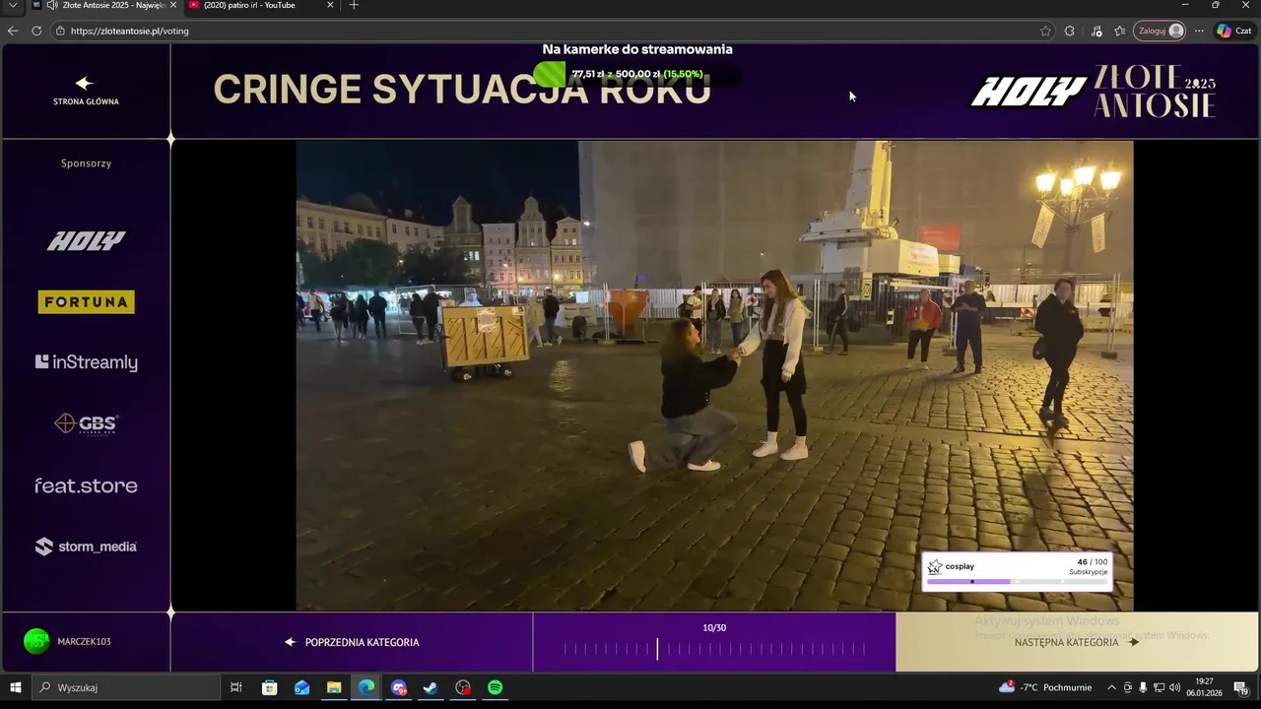Open Steam from taskbar
Image resolution: width=1261 pixels, height=709 pixels.
tap(431, 687)
